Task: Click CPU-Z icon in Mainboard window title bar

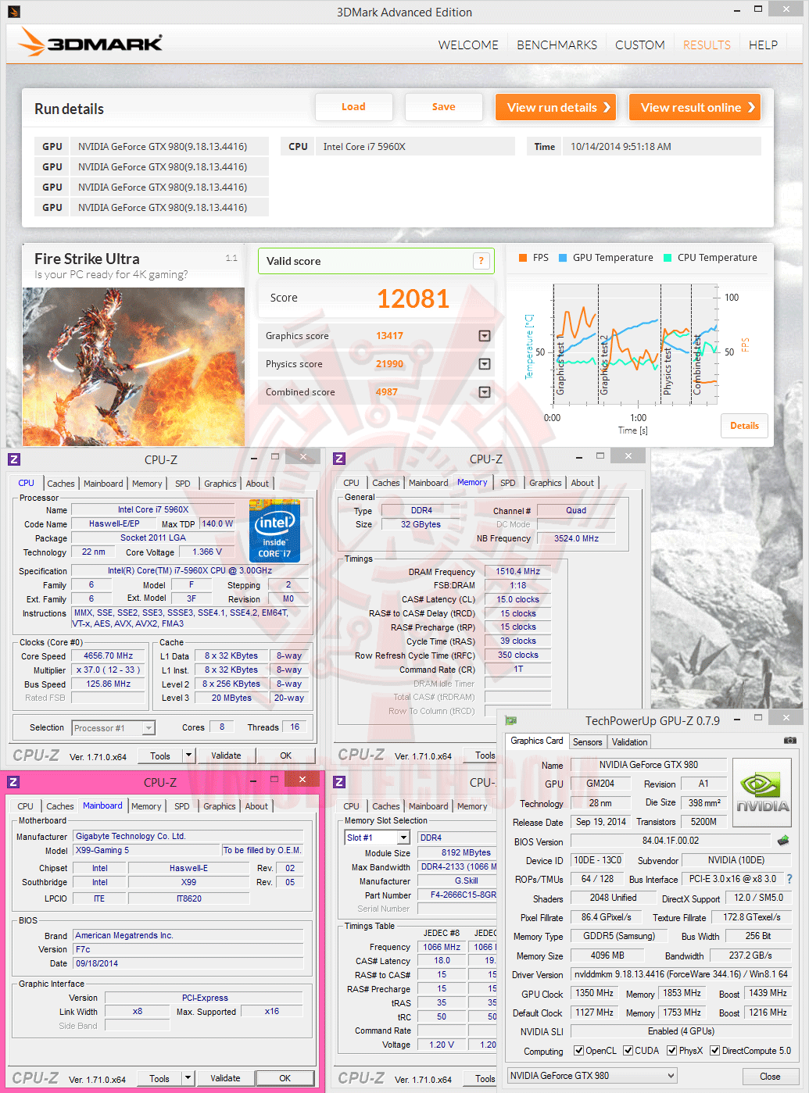Action: [x=13, y=782]
